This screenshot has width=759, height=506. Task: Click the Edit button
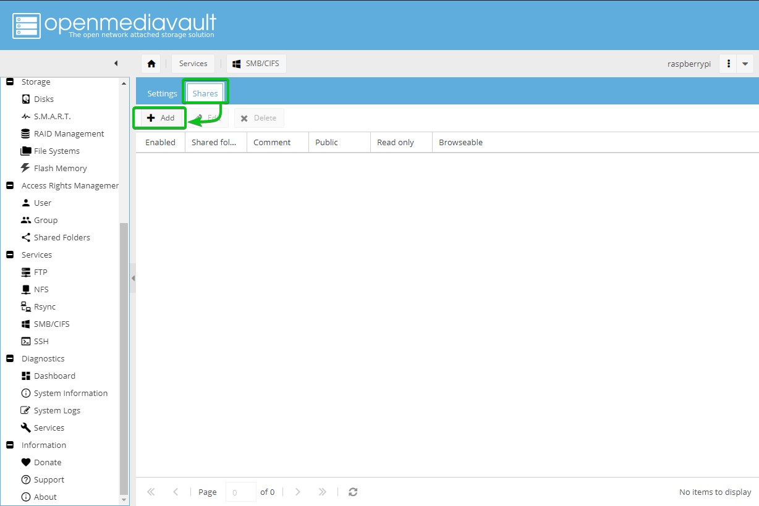(208, 118)
